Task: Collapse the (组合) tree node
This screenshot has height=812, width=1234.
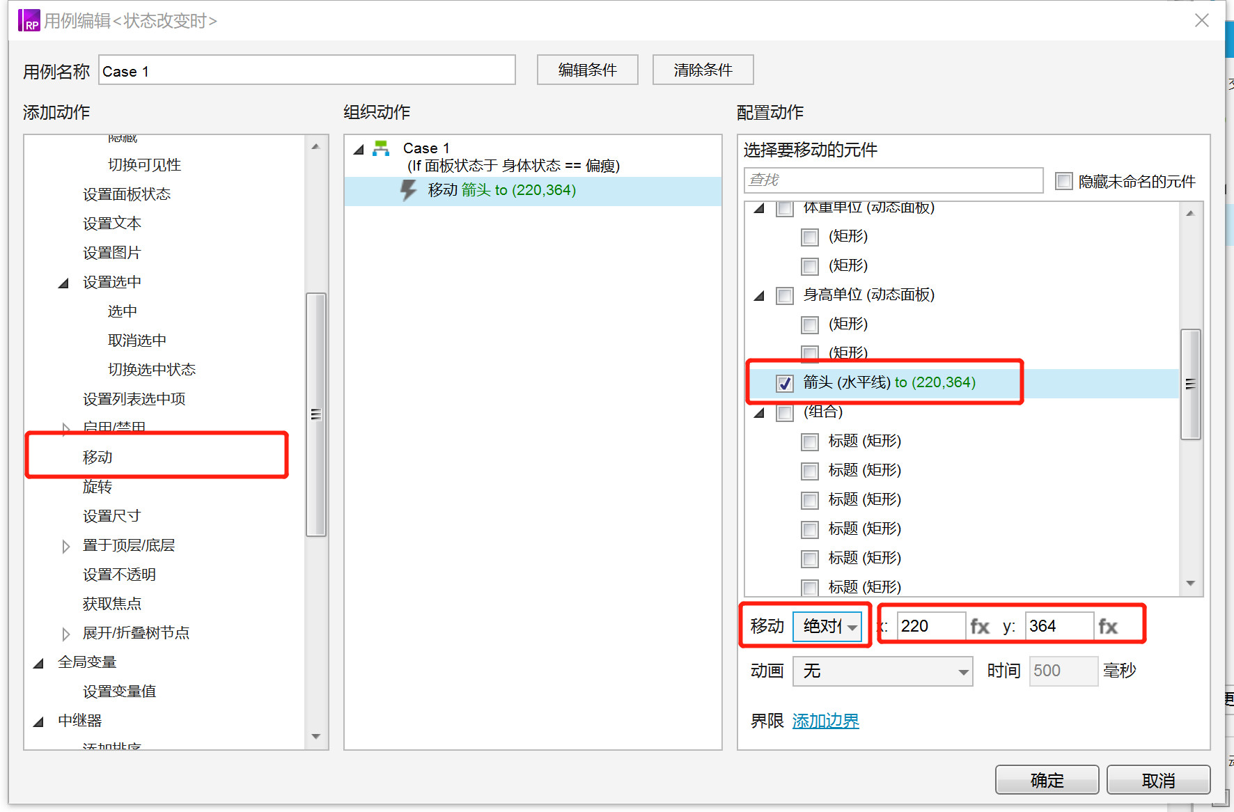Action: pyautogui.click(x=759, y=413)
